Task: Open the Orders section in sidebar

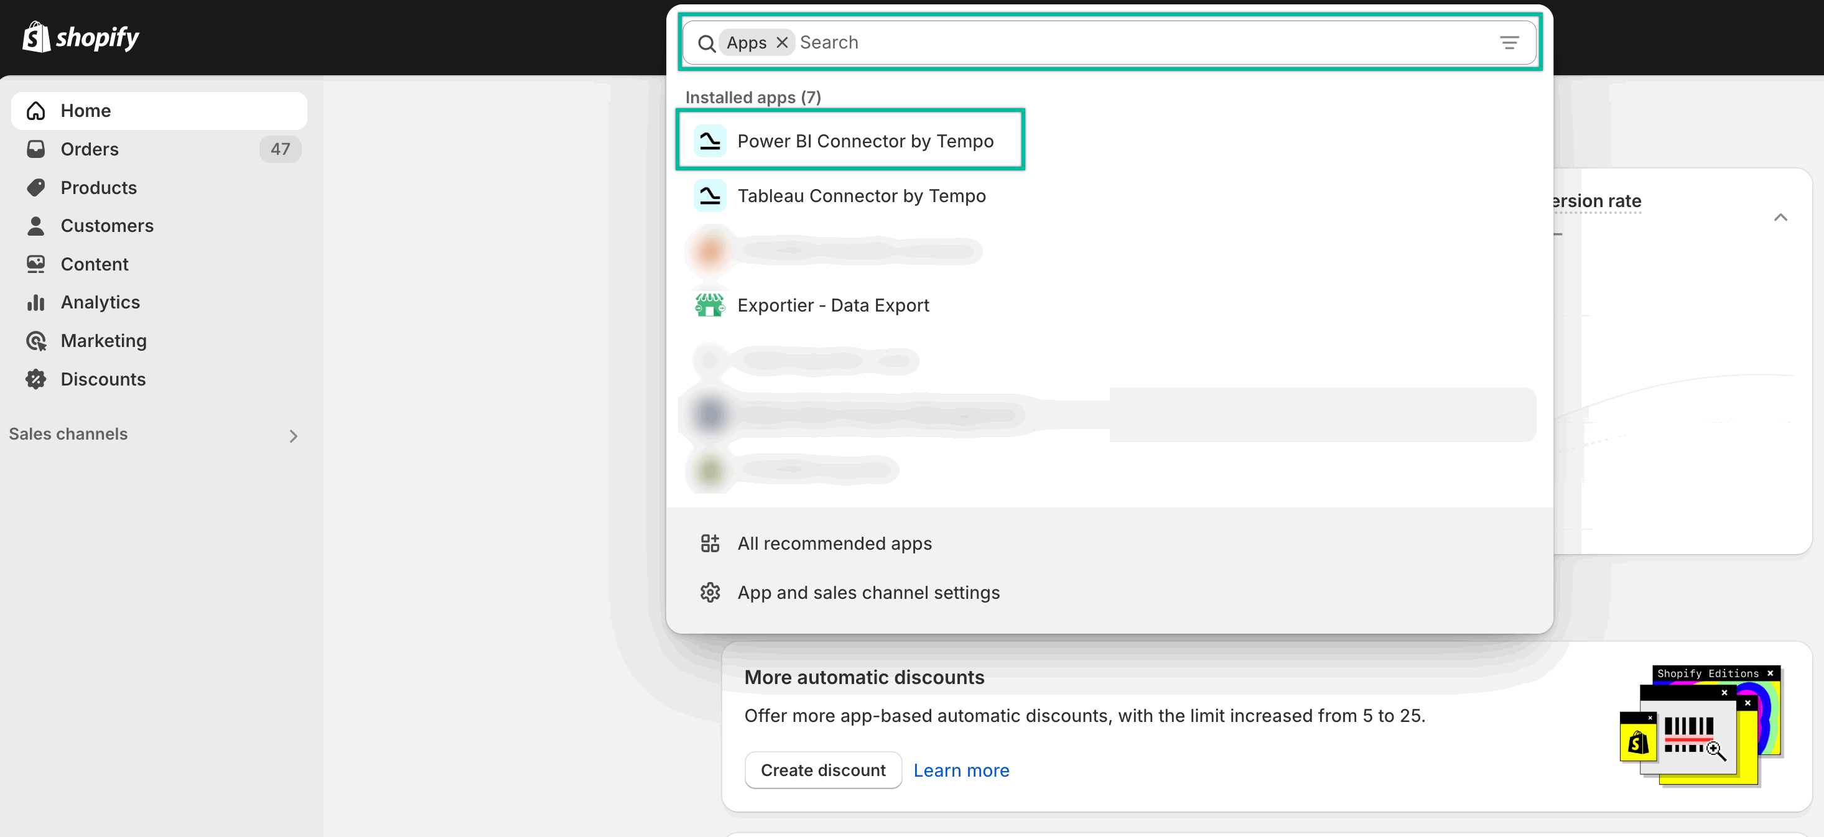Action: (89, 149)
